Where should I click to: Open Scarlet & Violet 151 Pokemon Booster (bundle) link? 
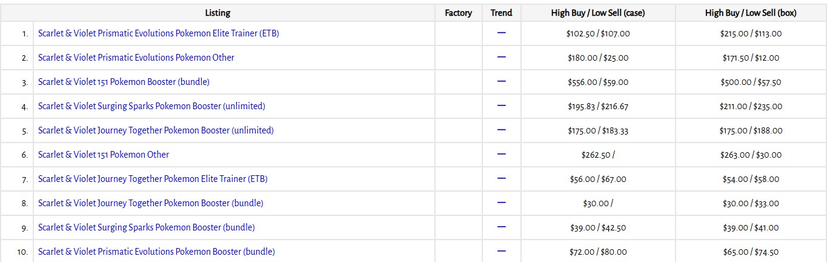tap(124, 82)
